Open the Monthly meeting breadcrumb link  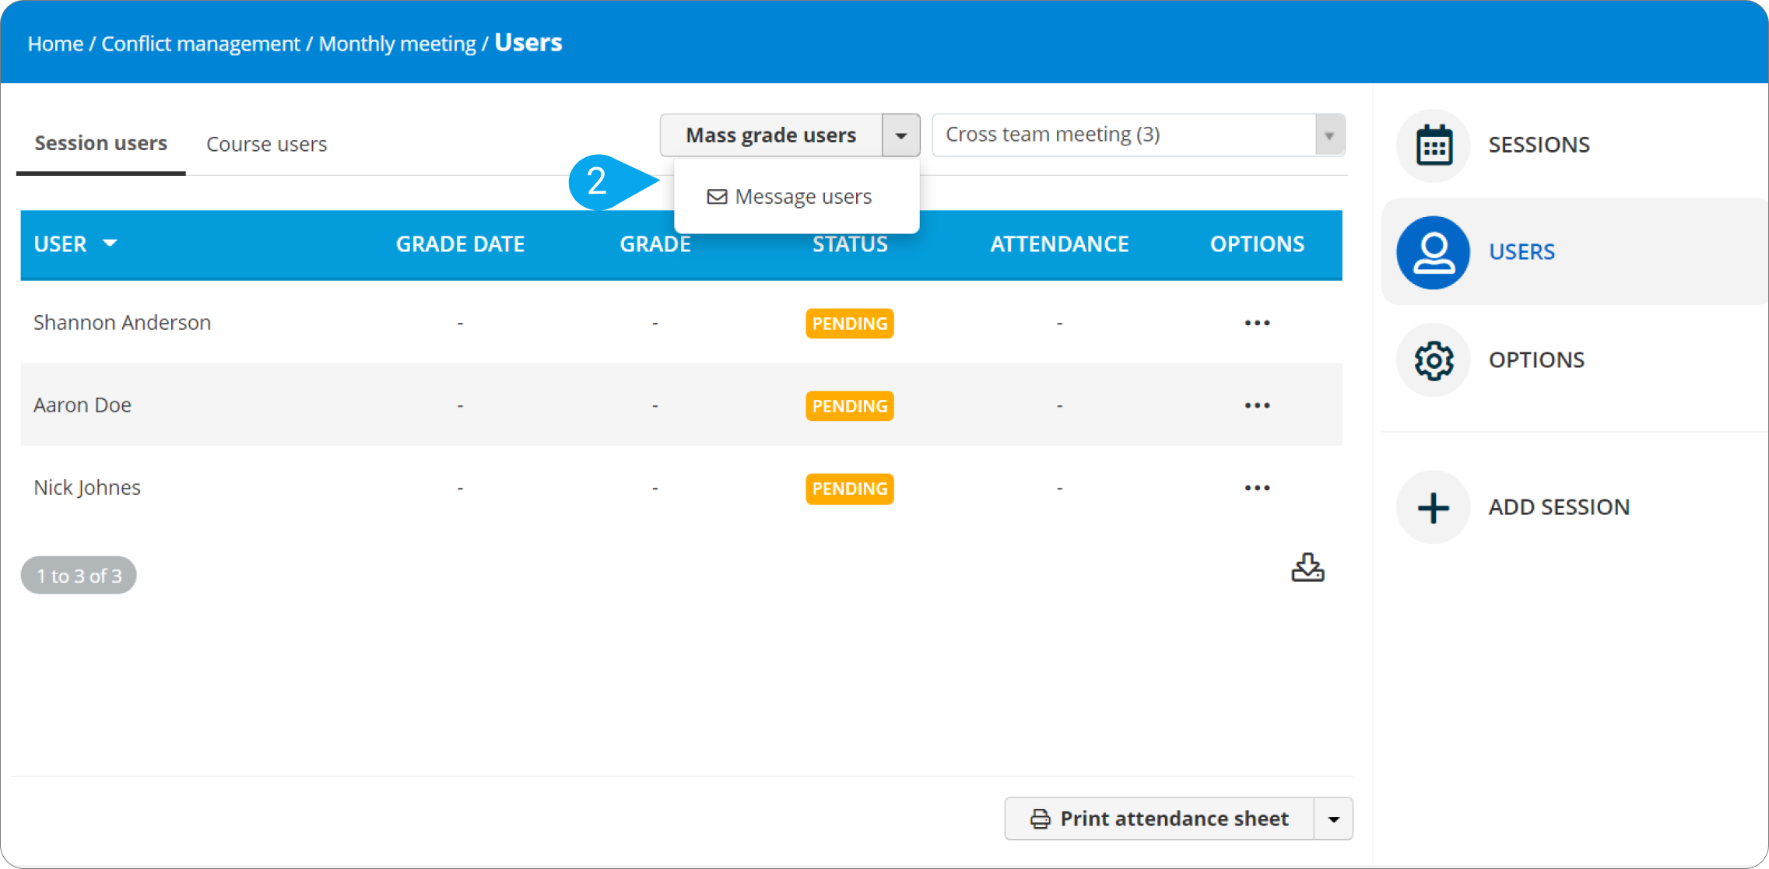397,44
